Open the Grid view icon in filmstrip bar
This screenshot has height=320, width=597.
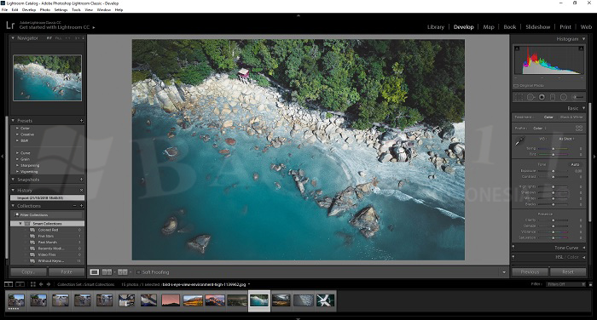[33, 284]
